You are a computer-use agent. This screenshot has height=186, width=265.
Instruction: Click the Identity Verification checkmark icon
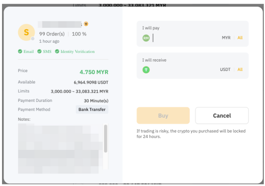[57, 52]
